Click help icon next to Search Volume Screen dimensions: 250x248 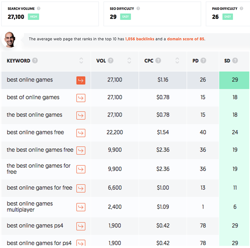39,9
